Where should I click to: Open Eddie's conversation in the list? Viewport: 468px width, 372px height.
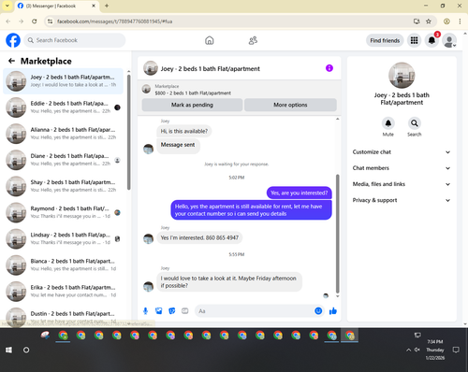click(x=64, y=107)
